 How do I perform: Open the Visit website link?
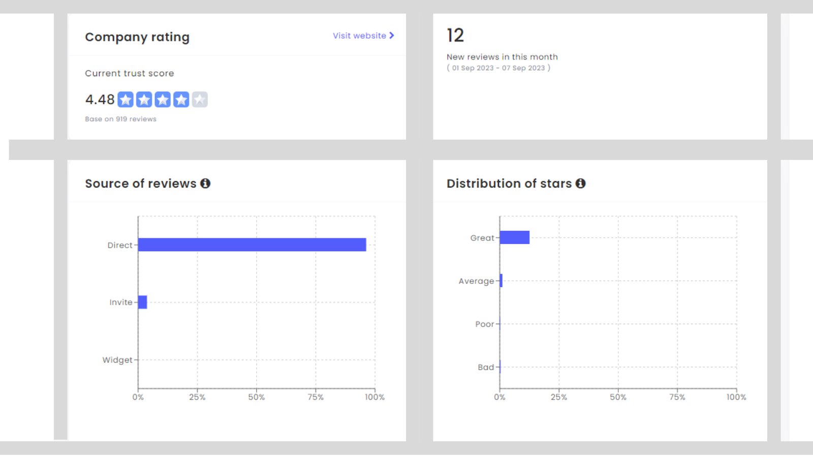[359, 36]
